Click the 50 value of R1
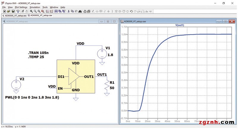This screenshot has width=238, height=129. 112,88
